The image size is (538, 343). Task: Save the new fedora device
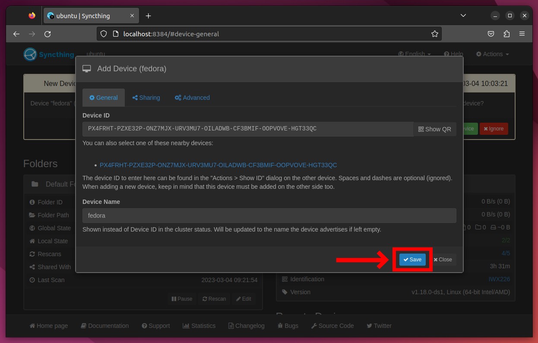pyautogui.click(x=412, y=259)
